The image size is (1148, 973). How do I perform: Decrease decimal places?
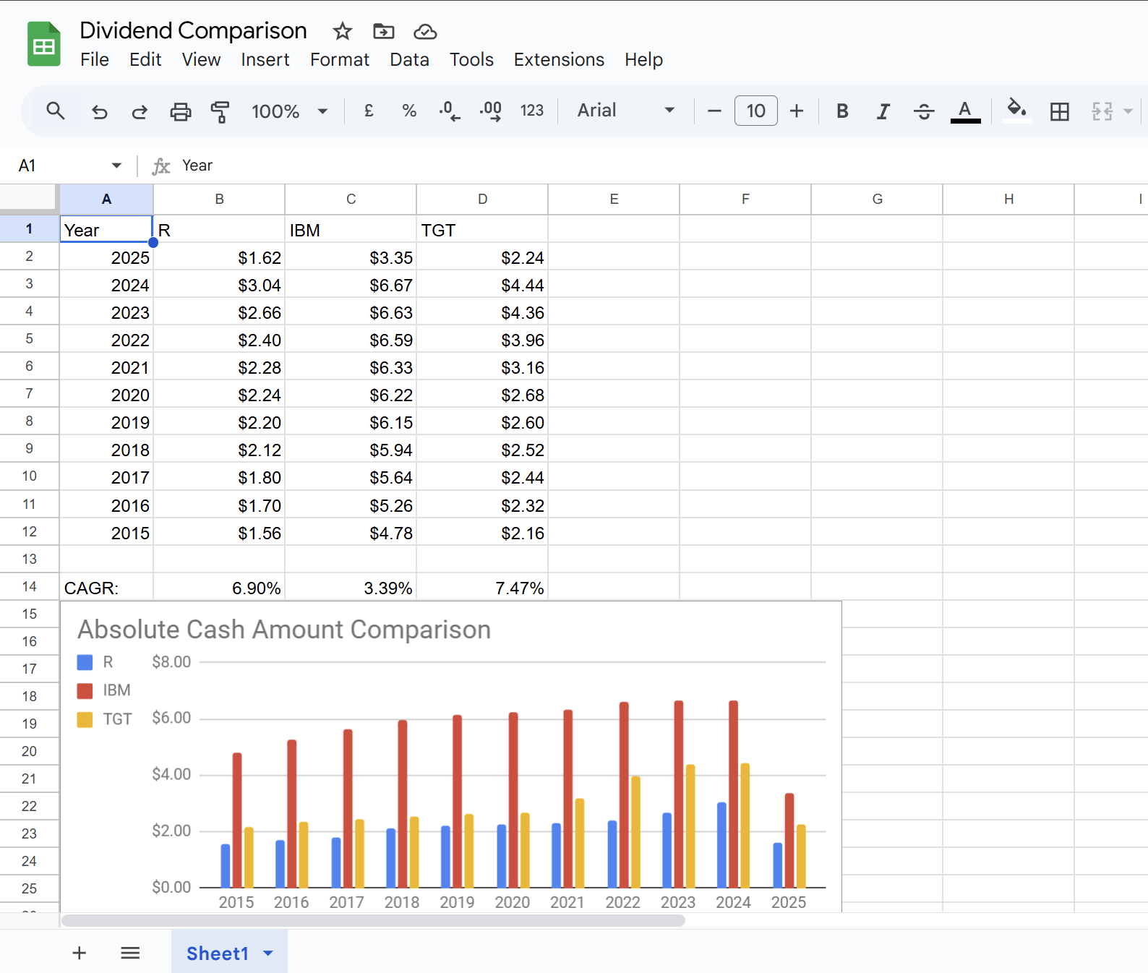450,111
